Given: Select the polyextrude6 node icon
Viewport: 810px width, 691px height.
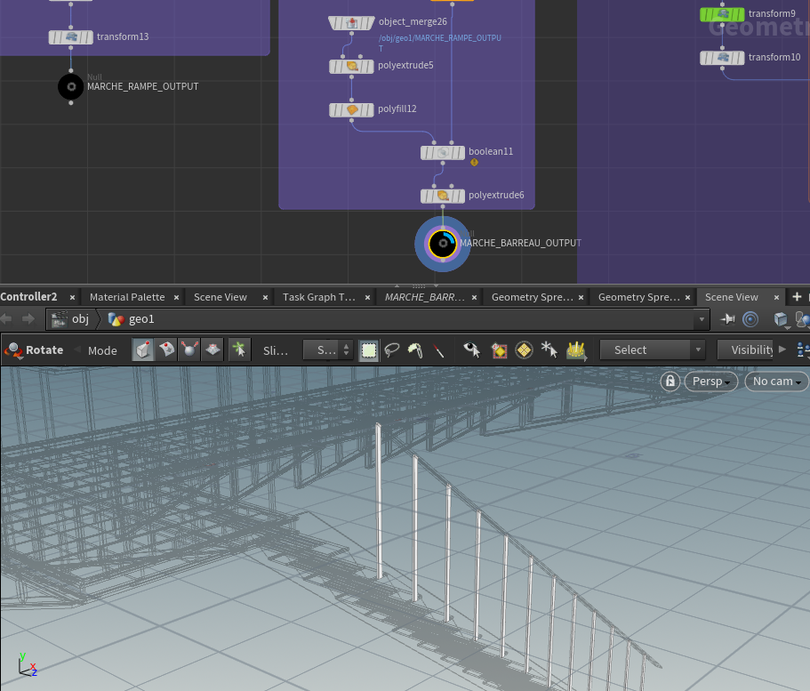Looking at the screenshot, I should point(442,196).
